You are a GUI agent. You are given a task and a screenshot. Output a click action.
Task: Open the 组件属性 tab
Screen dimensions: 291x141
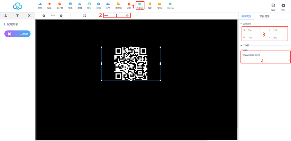tap(246, 16)
